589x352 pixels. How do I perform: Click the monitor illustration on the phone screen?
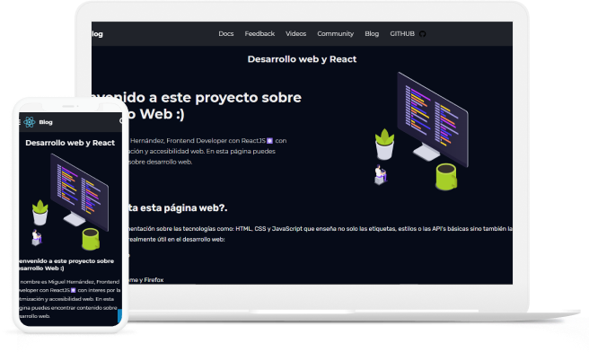(x=80, y=191)
